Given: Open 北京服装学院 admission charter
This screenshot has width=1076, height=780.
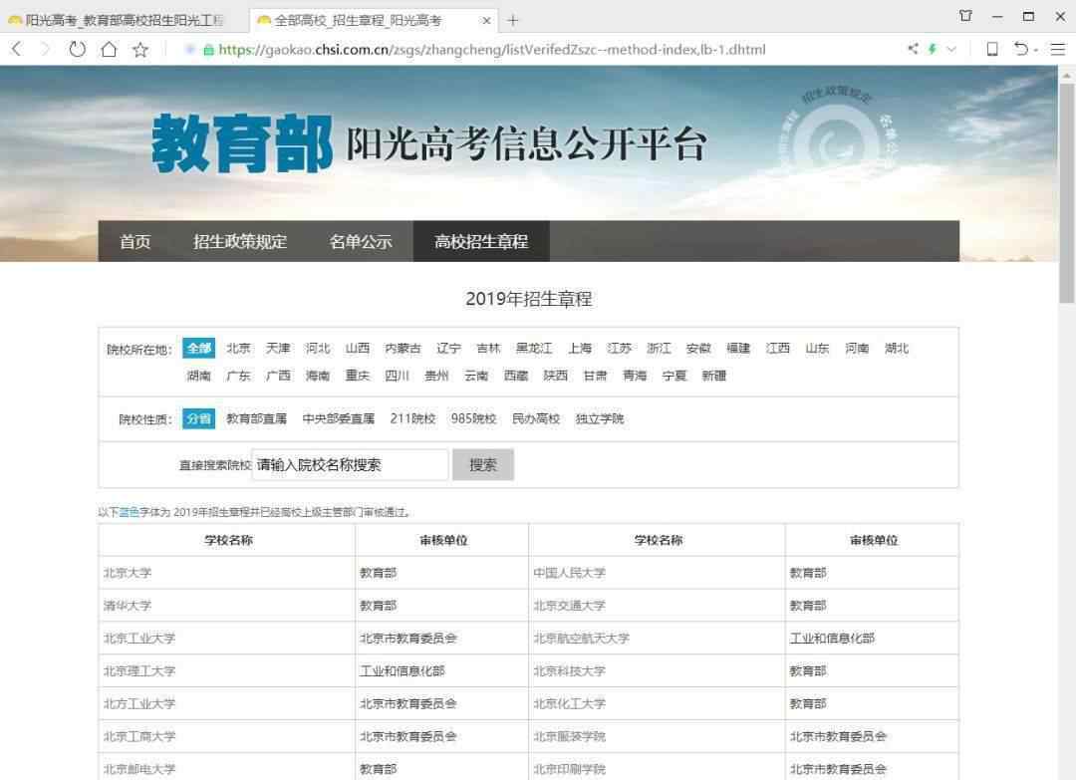Looking at the screenshot, I should click(569, 736).
